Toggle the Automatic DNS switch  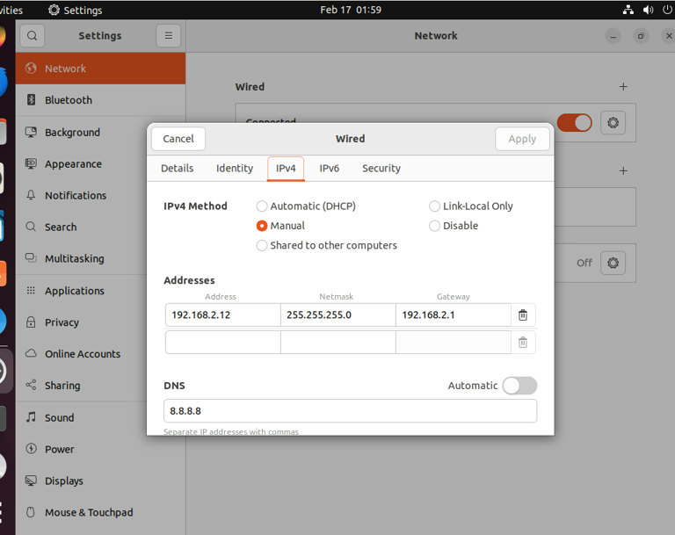click(x=519, y=386)
